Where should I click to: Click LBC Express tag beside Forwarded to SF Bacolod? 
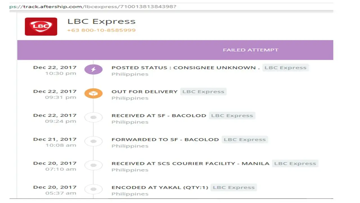pos(244,140)
